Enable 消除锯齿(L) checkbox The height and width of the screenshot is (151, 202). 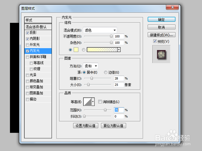click(x=100, y=102)
